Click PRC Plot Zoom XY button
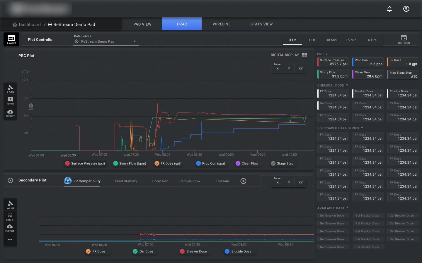 point(301,69)
